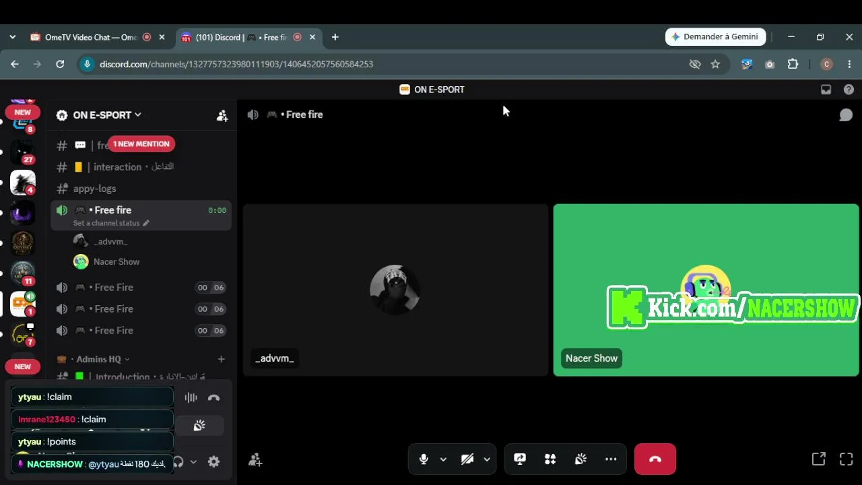Bookmark this page with the star icon

(715, 64)
